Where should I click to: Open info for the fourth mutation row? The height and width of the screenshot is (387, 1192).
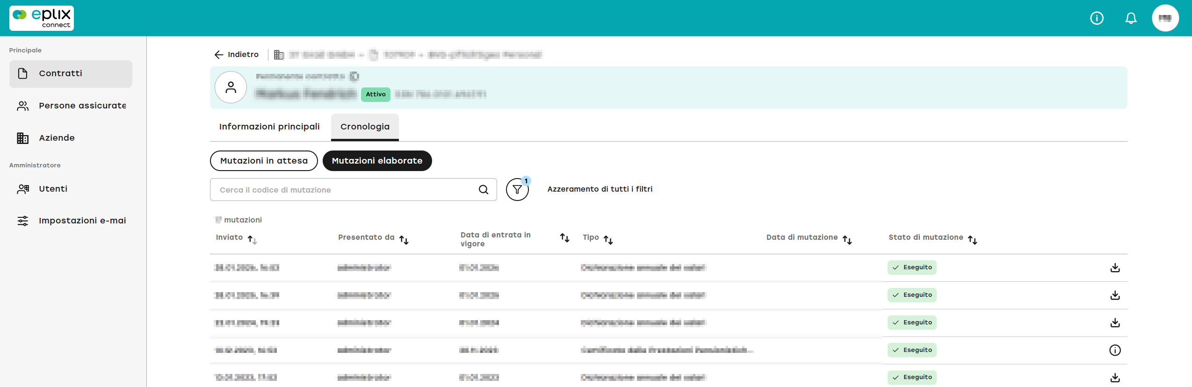pos(1115,350)
